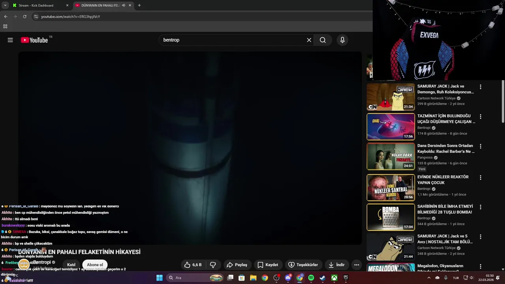The image size is (505, 284).
Task: Click Cartoon Network Türkiye under Demongo video
Action: point(436,98)
